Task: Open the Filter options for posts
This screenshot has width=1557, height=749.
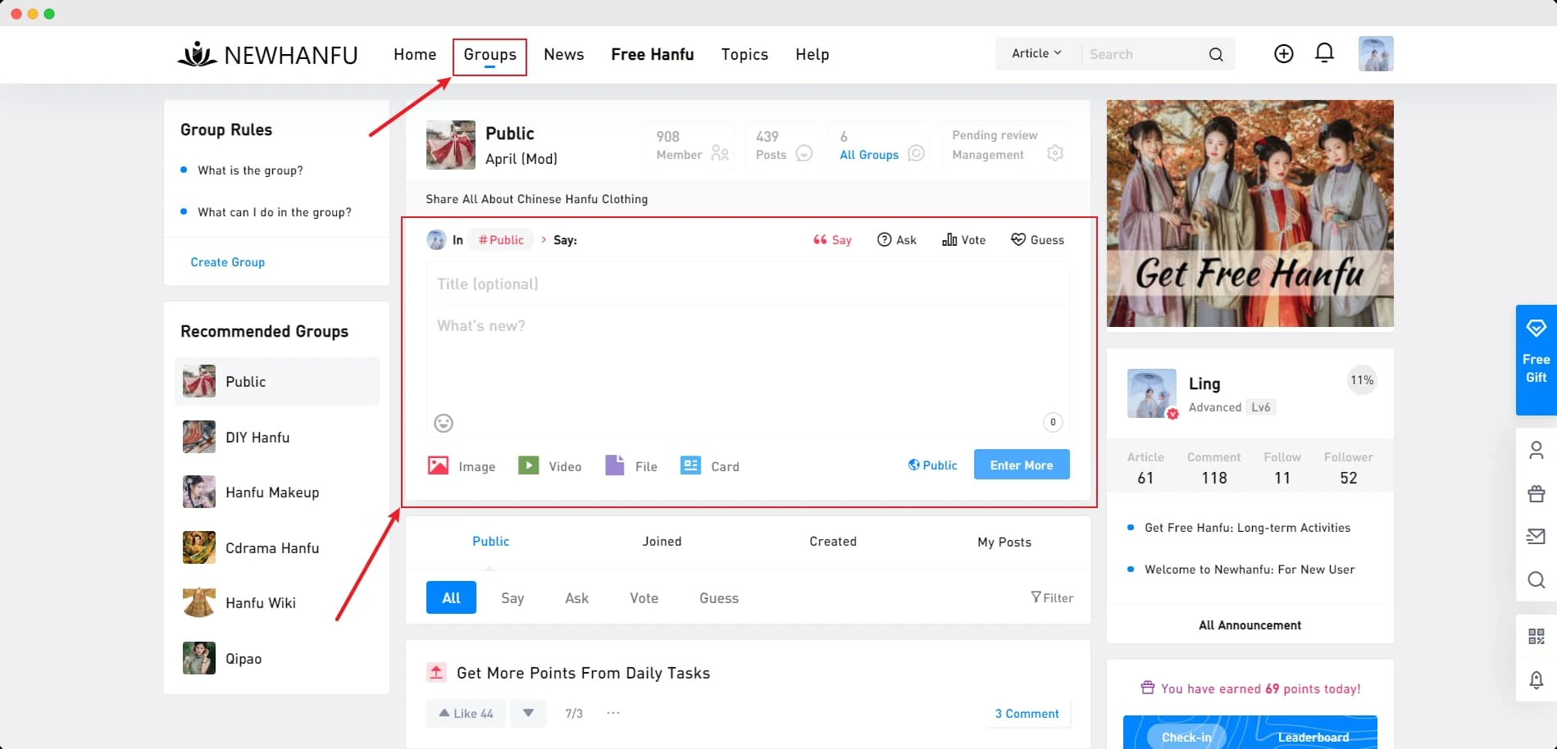Action: click(x=1052, y=598)
